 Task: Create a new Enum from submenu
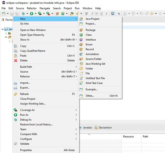click(100, 45)
